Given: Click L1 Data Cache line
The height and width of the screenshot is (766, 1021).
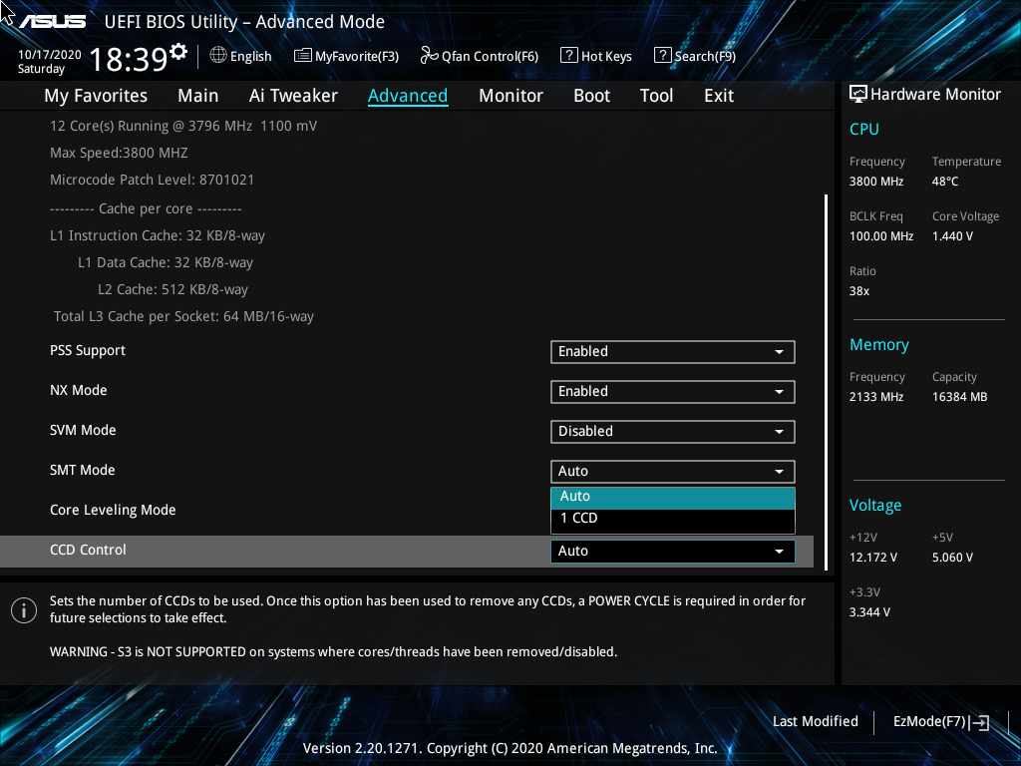Looking at the screenshot, I should click(x=166, y=262).
